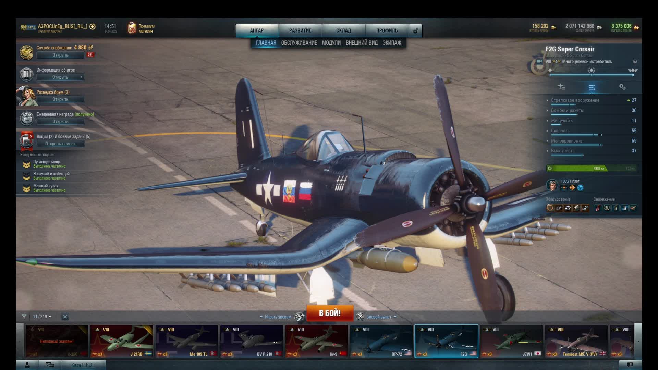Switch to aircraft modules list icon tab

[x=561, y=87]
